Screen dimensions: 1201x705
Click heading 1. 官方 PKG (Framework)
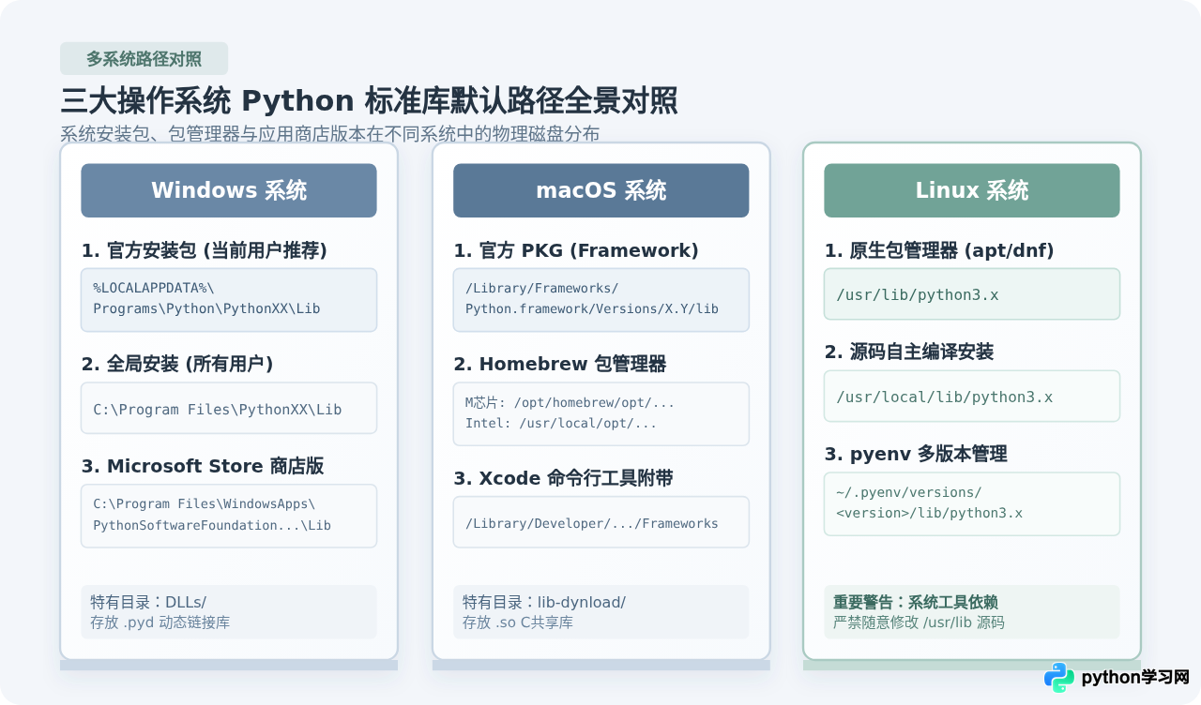coord(576,250)
